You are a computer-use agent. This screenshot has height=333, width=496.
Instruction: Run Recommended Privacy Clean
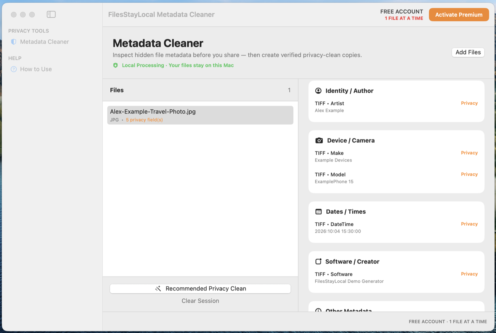click(x=200, y=289)
